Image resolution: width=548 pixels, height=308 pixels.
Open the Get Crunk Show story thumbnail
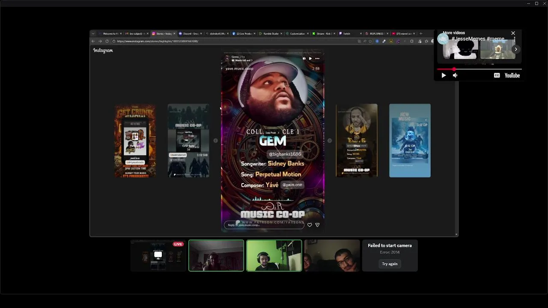(x=135, y=140)
